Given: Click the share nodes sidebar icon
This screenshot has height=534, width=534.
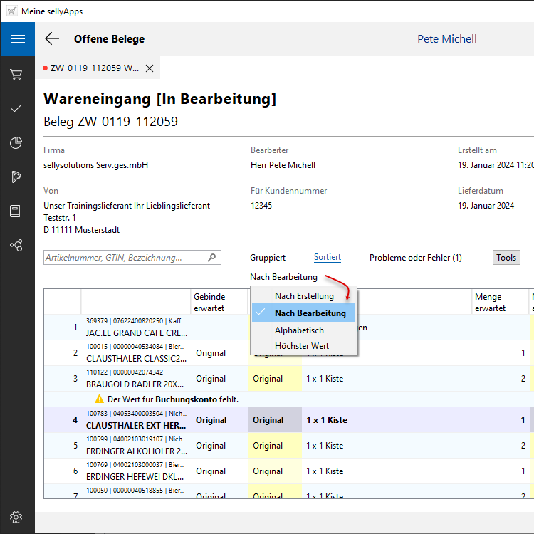Looking at the screenshot, I should click(x=16, y=245).
